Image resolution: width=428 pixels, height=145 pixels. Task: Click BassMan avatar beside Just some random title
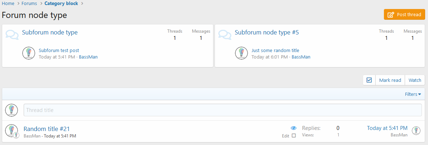pyautogui.click(x=241, y=53)
